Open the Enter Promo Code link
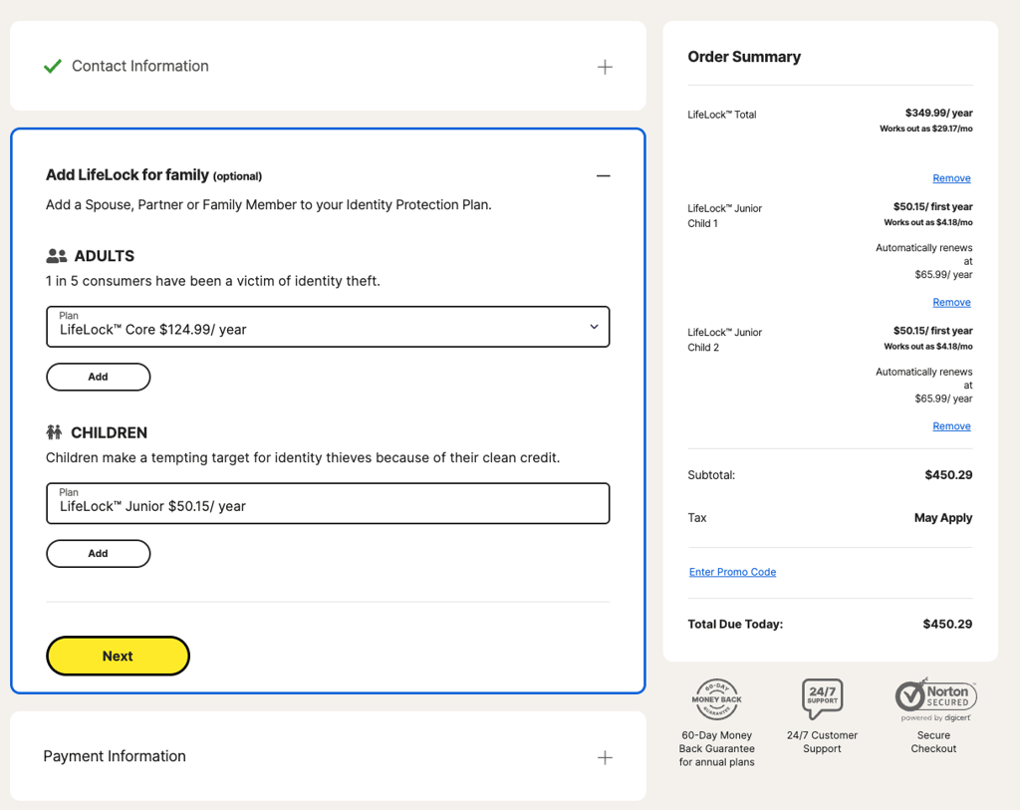Viewport: 1020px width, 810px height. click(732, 572)
